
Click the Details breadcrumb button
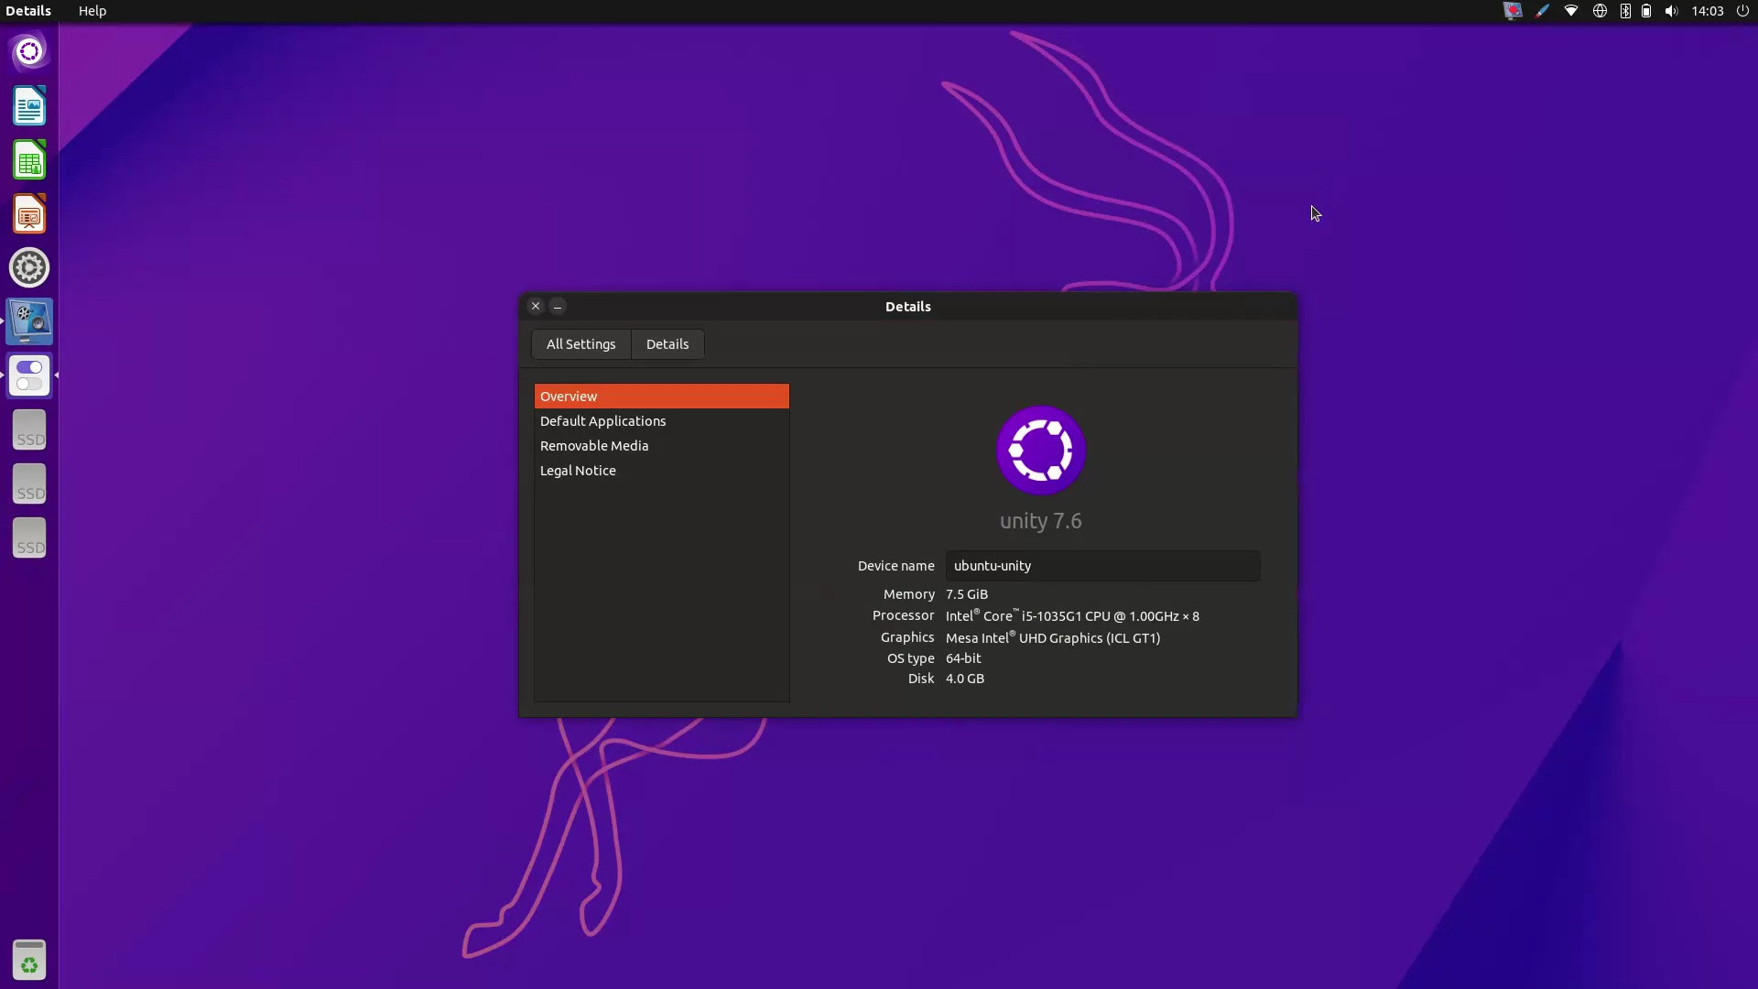(667, 344)
